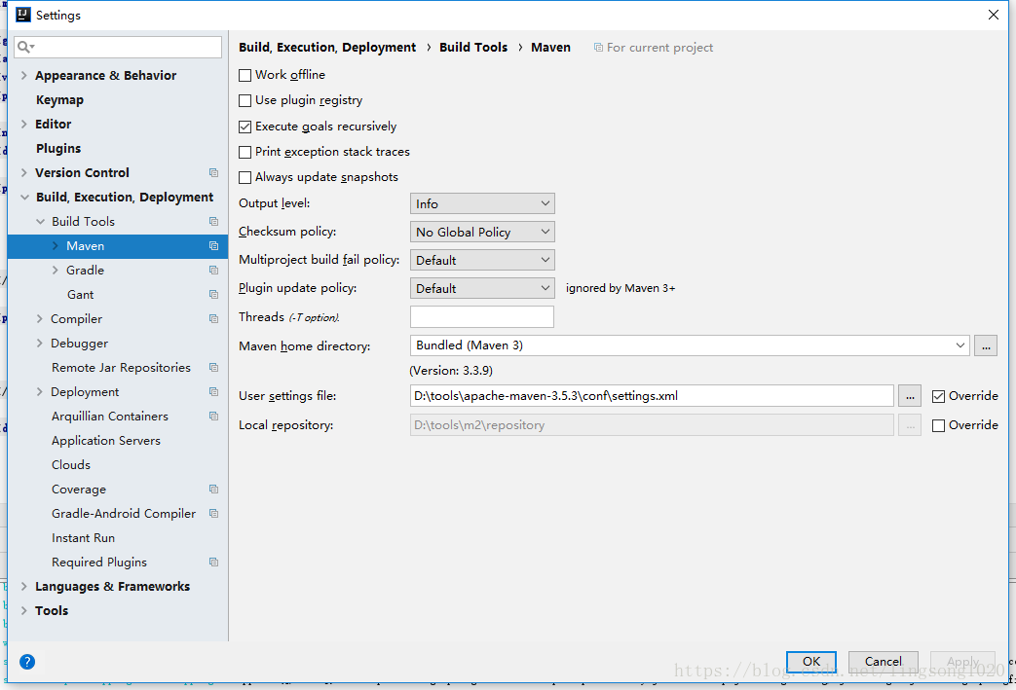Expand the Languages & Frameworks section
The height and width of the screenshot is (690, 1016).
coord(24,587)
